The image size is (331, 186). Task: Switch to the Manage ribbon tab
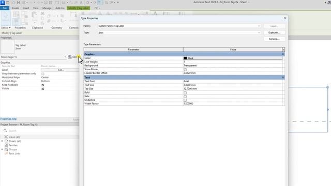click(47, 8)
